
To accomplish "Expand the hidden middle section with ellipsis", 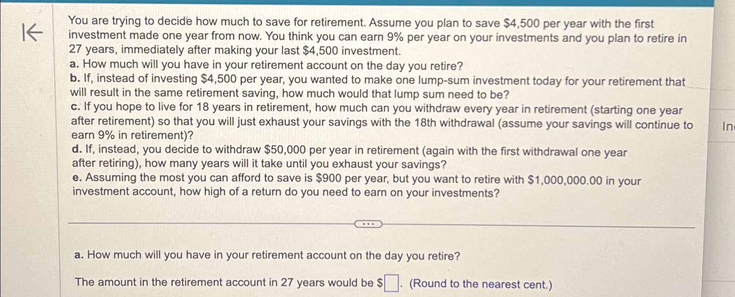I will tap(369, 224).
